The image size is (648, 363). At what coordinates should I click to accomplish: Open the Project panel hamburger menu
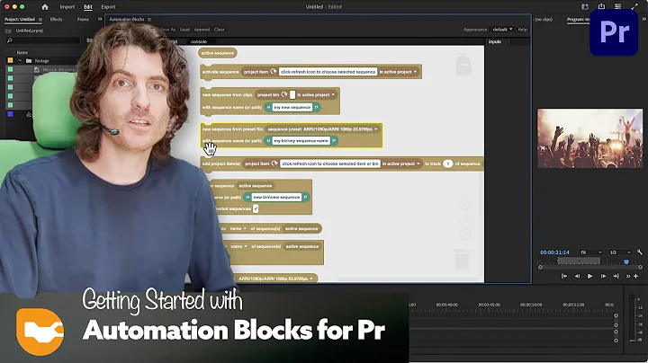pyautogui.click(x=40, y=20)
